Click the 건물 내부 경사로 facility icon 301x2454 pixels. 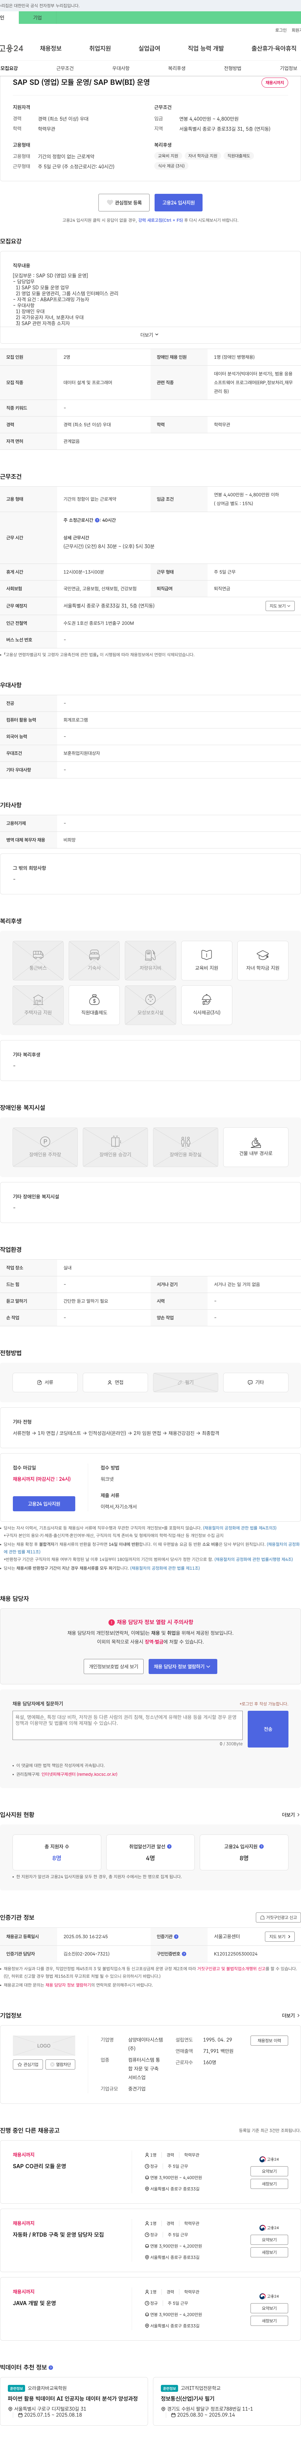(x=256, y=1147)
